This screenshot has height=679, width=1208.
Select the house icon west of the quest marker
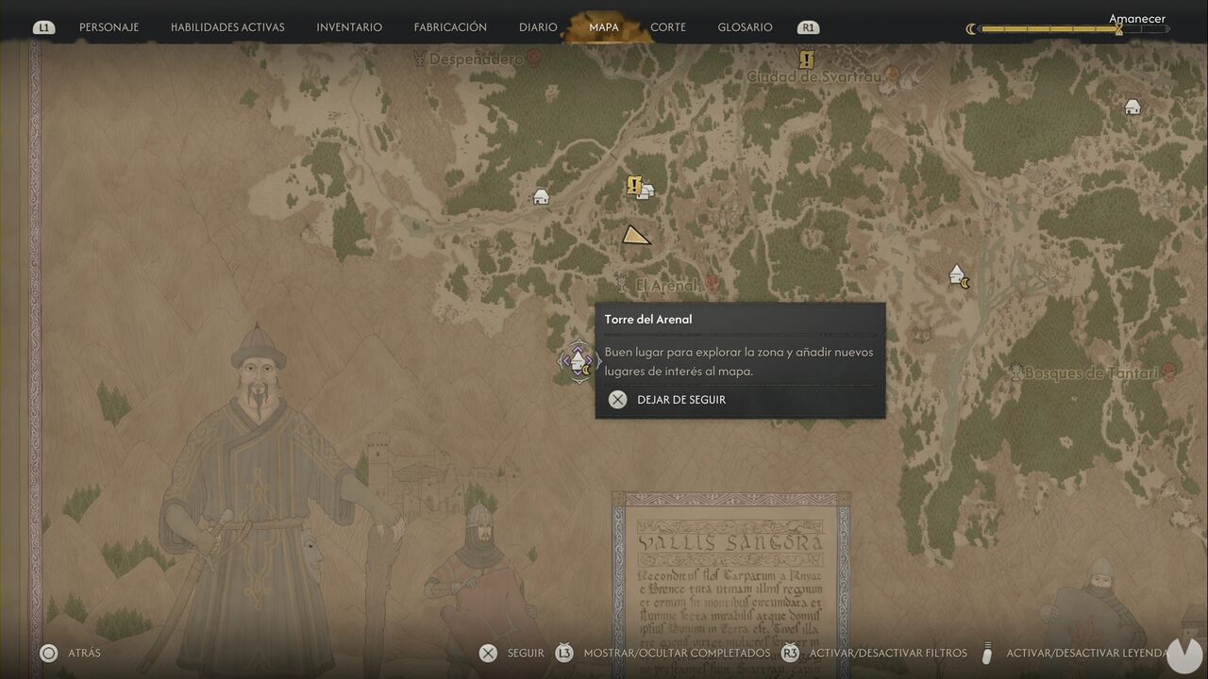coord(541,196)
